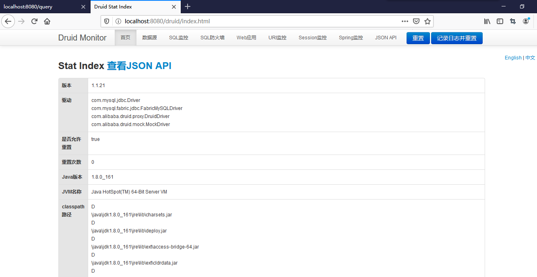Open the URI监控 navigation item
This screenshot has width=537, height=277.
[x=277, y=38]
